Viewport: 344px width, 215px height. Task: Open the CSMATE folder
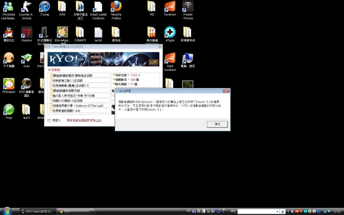(80, 34)
